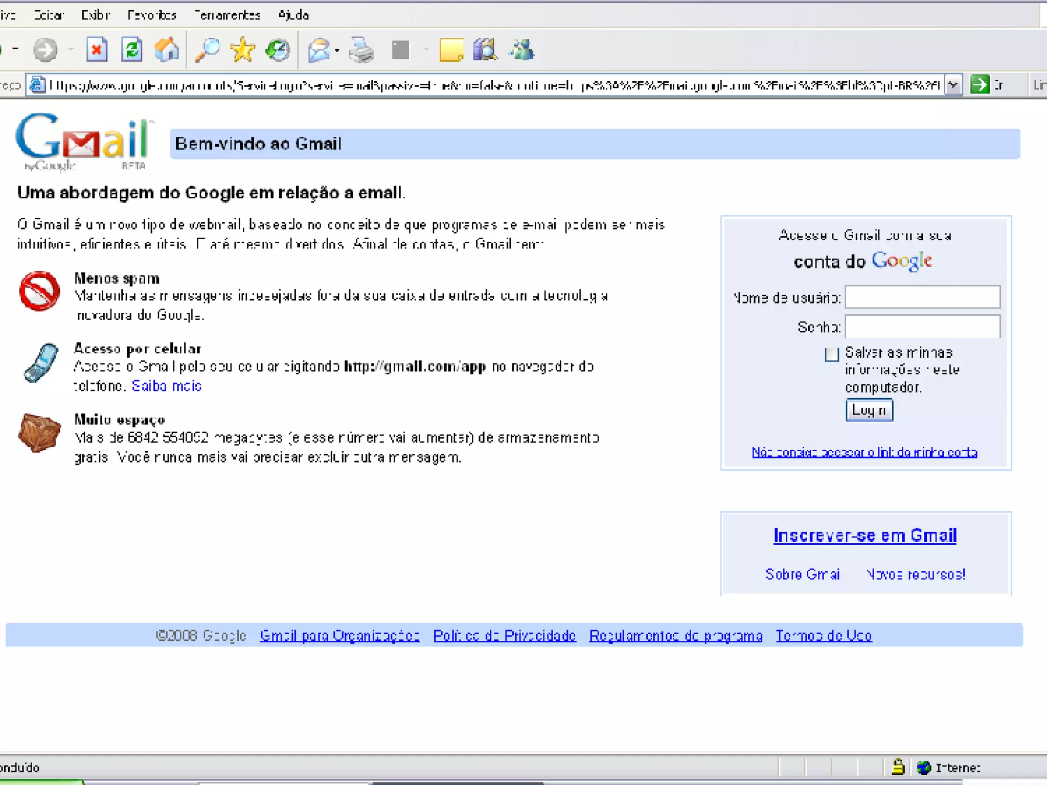Viewport: 1047px width, 785px height.
Task: Check 'Salvar as minhas informações' checkbox
Action: pyautogui.click(x=832, y=354)
